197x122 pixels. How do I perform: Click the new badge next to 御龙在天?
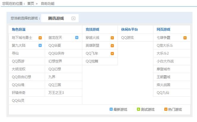click(77, 38)
